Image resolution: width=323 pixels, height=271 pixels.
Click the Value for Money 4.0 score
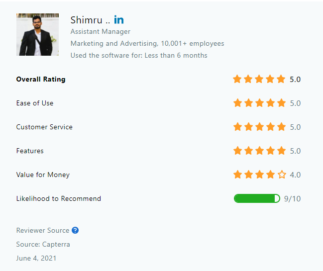point(295,175)
